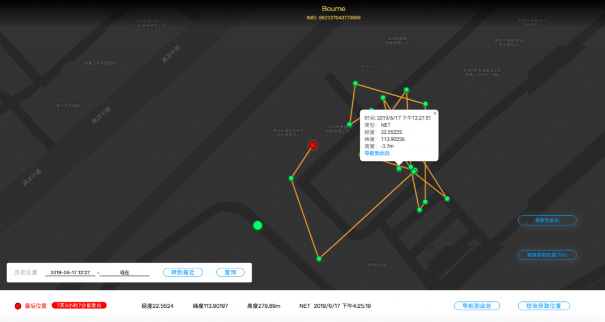This screenshot has height=322, width=605.
Task: Click the red badge 7天3小时7分前发出
Action: (79, 305)
